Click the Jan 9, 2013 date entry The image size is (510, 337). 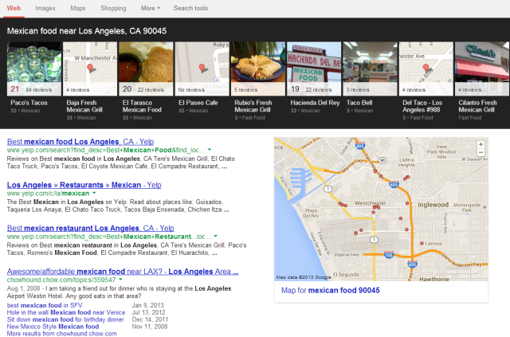tap(147, 305)
